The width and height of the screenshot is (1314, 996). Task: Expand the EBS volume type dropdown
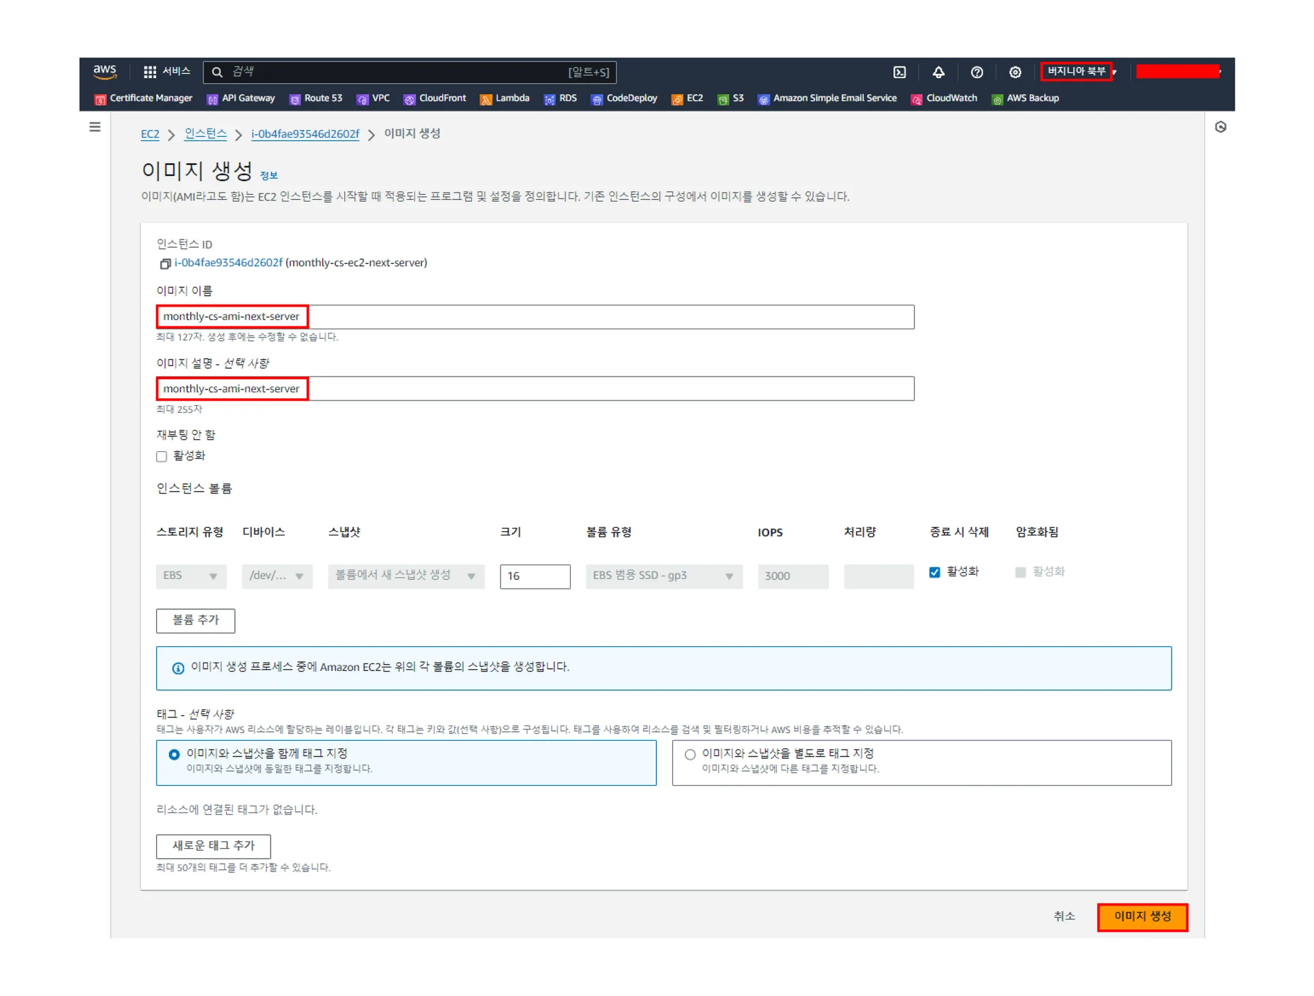point(663,576)
